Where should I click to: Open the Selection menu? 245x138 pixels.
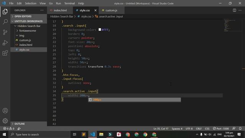(x=31, y=3)
